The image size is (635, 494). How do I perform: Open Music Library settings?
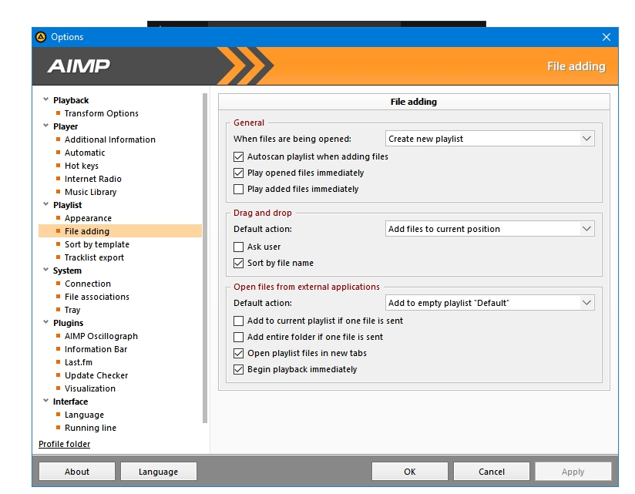pyautogui.click(x=90, y=192)
